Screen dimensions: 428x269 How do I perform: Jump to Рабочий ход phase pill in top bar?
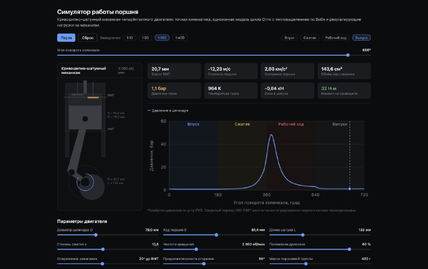(336, 38)
